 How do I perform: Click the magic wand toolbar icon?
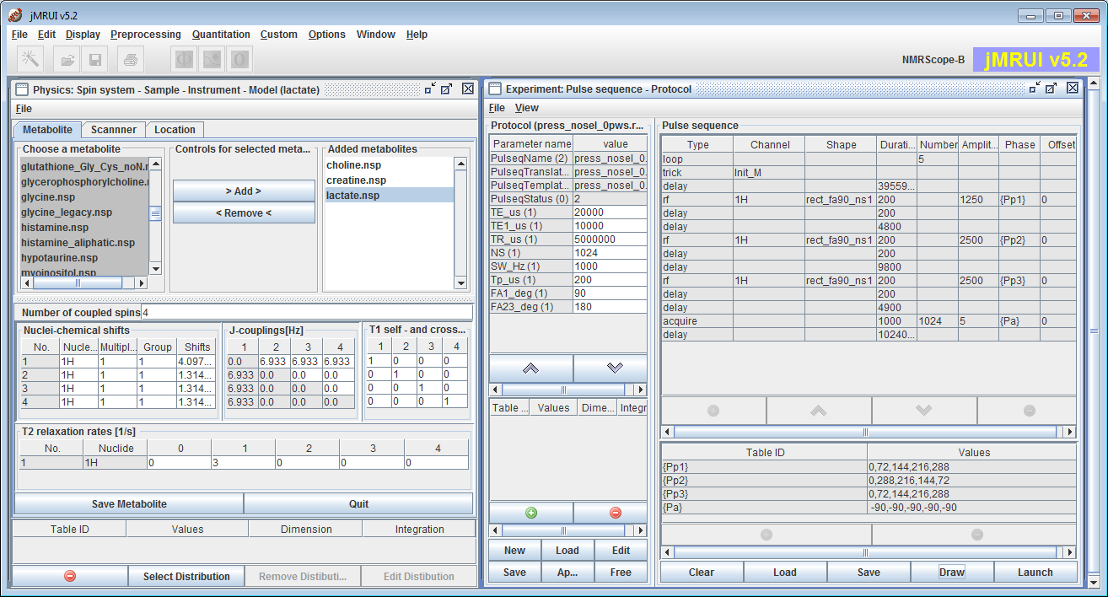[30, 59]
